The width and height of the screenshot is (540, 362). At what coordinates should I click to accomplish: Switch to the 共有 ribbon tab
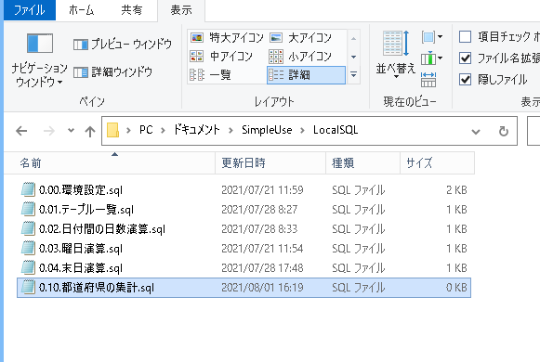click(x=132, y=10)
